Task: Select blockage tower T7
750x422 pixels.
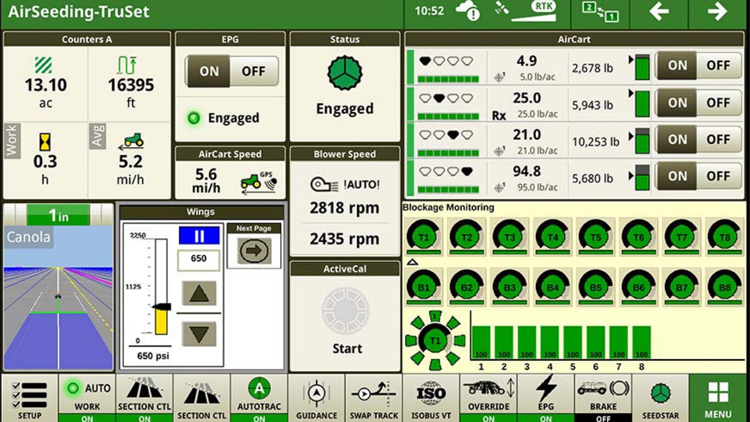Action: click(x=682, y=237)
